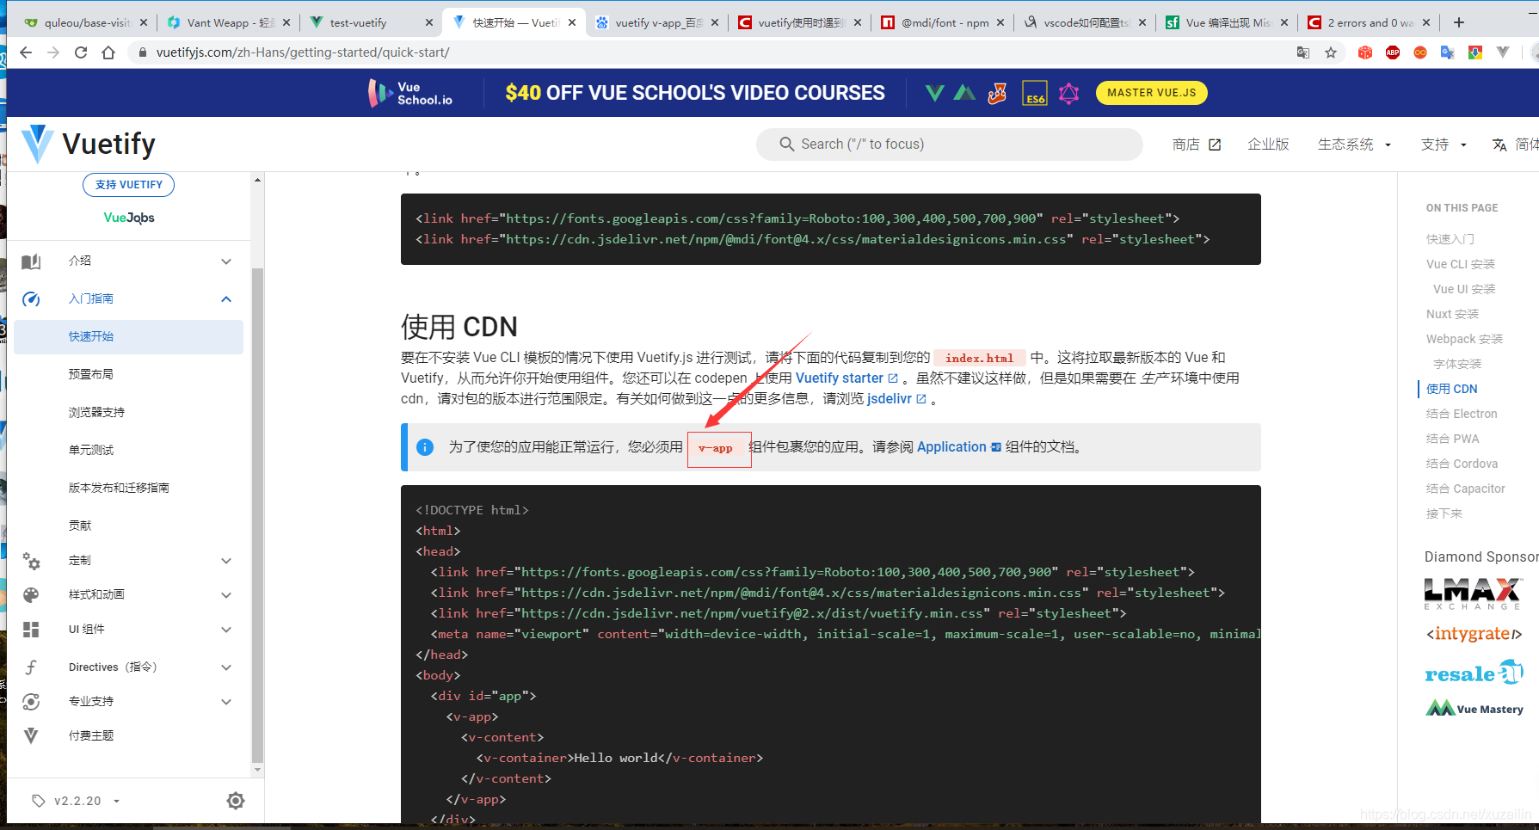This screenshot has width=1539, height=830.
Task: Switch to the @mdi/font - npm tab
Action: pos(941,22)
